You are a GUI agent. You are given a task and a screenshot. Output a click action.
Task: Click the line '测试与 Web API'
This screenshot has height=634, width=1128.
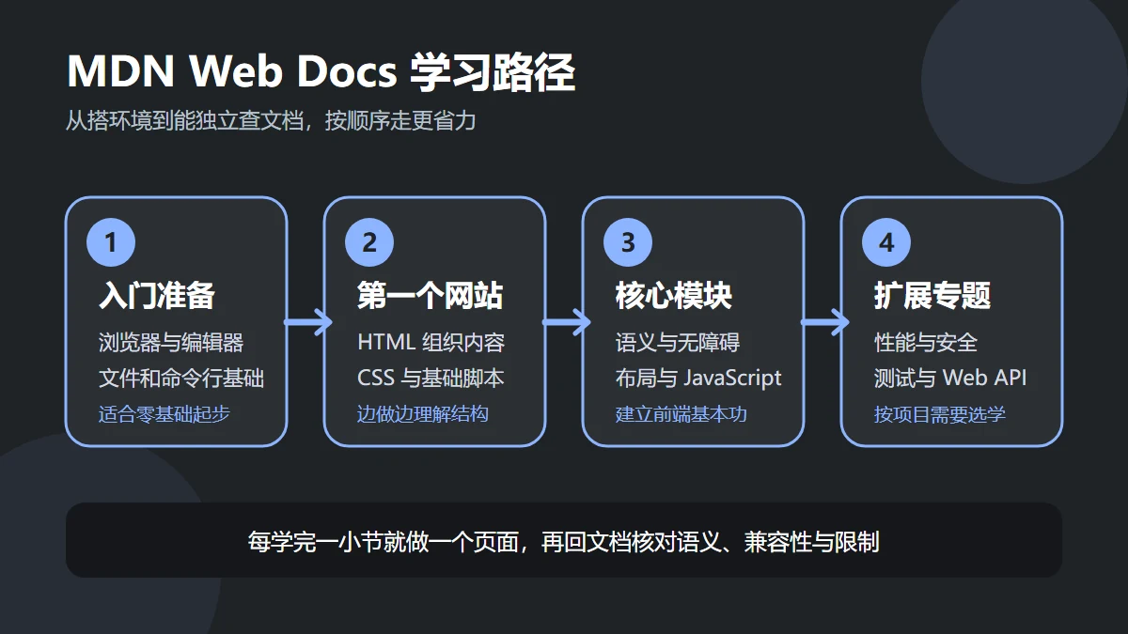(x=950, y=378)
